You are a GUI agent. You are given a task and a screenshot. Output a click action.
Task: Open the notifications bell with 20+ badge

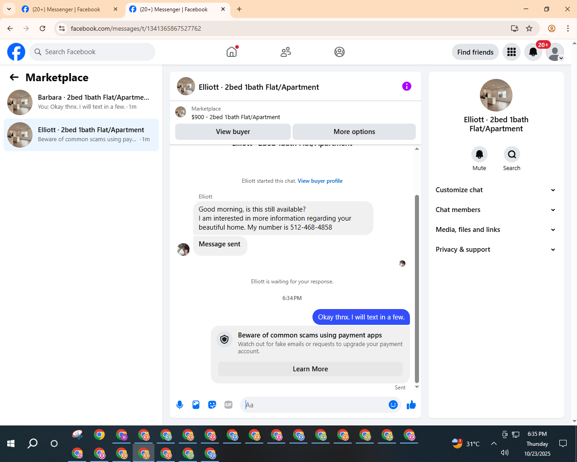coord(533,52)
